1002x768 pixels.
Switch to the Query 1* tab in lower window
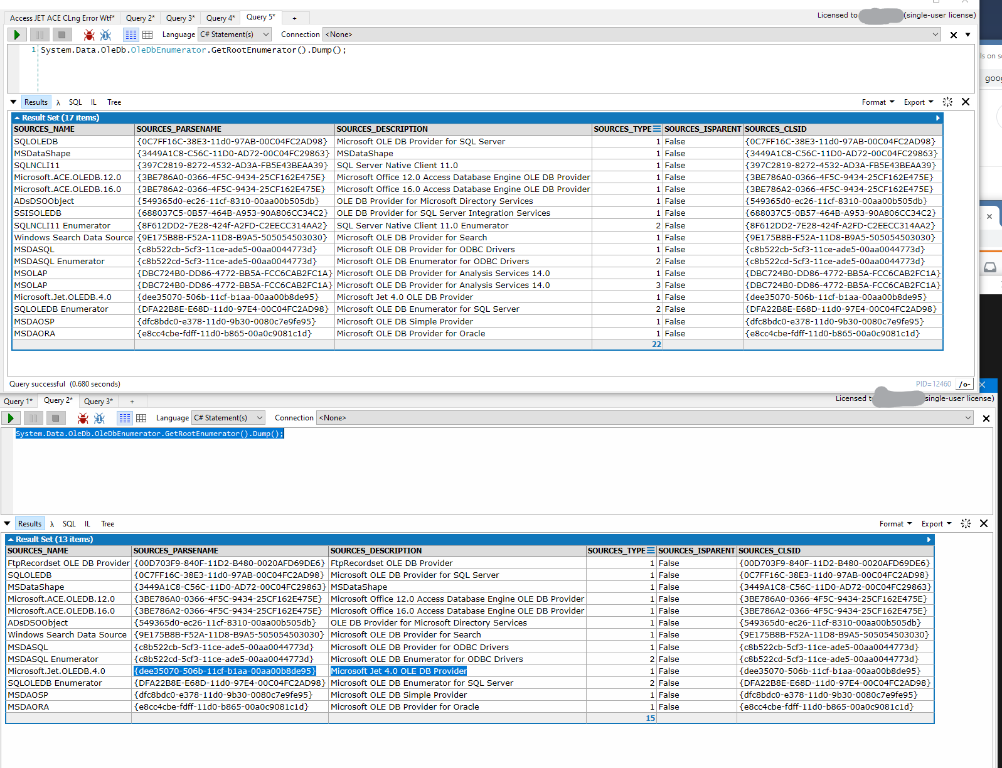(x=18, y=402)
